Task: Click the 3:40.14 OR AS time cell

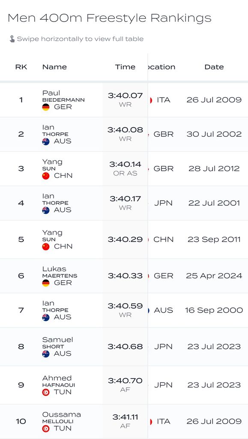Action: (125, 169)
